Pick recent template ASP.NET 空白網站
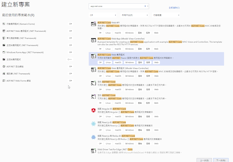This screenshot has width=233, height=162. point(15,66)
